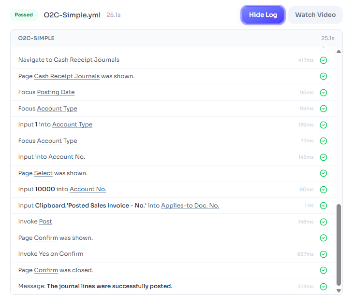Click check icon for Page Confirm was shown
This screenshot has width=353, height=305.
(x=324, y=238)
